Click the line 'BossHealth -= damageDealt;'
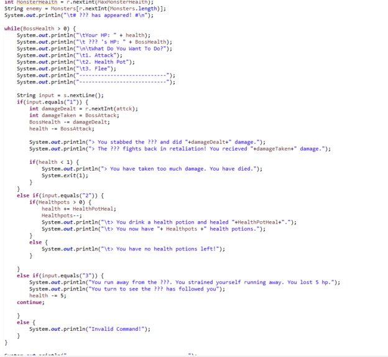 tap(70, 122)
